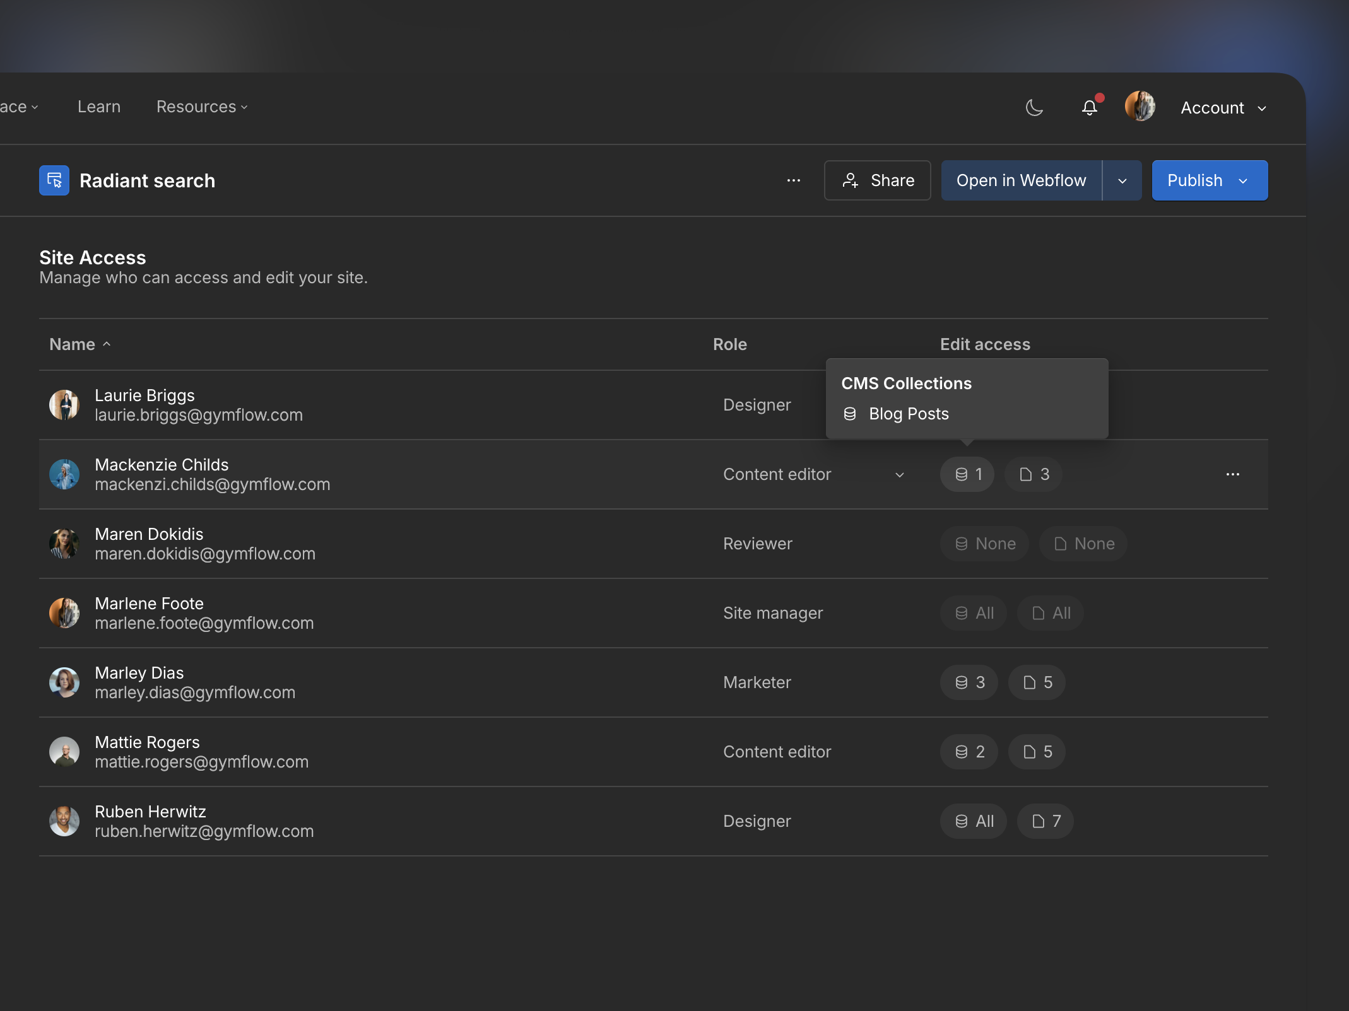Click the None CMS badge for Maren Dokidis
This screenshot has height=1011, width=1349.
click(984, 543)
